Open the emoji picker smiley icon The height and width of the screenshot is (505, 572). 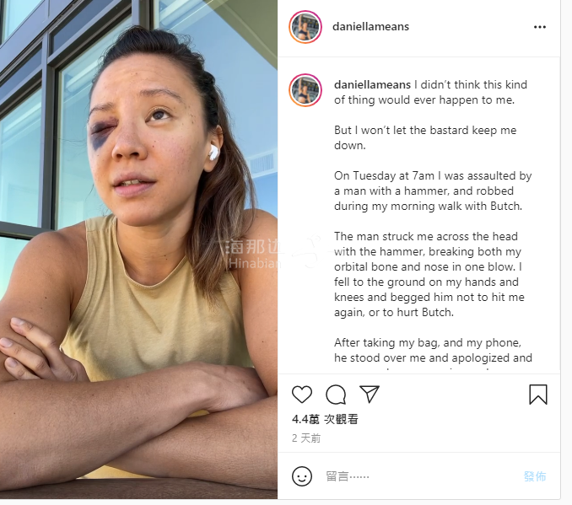(x=302, y=476)
